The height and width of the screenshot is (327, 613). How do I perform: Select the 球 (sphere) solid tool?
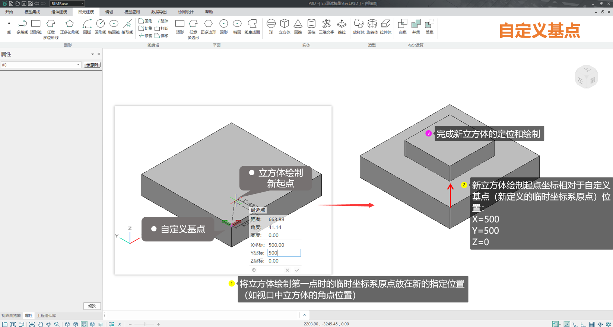[271, 26]
